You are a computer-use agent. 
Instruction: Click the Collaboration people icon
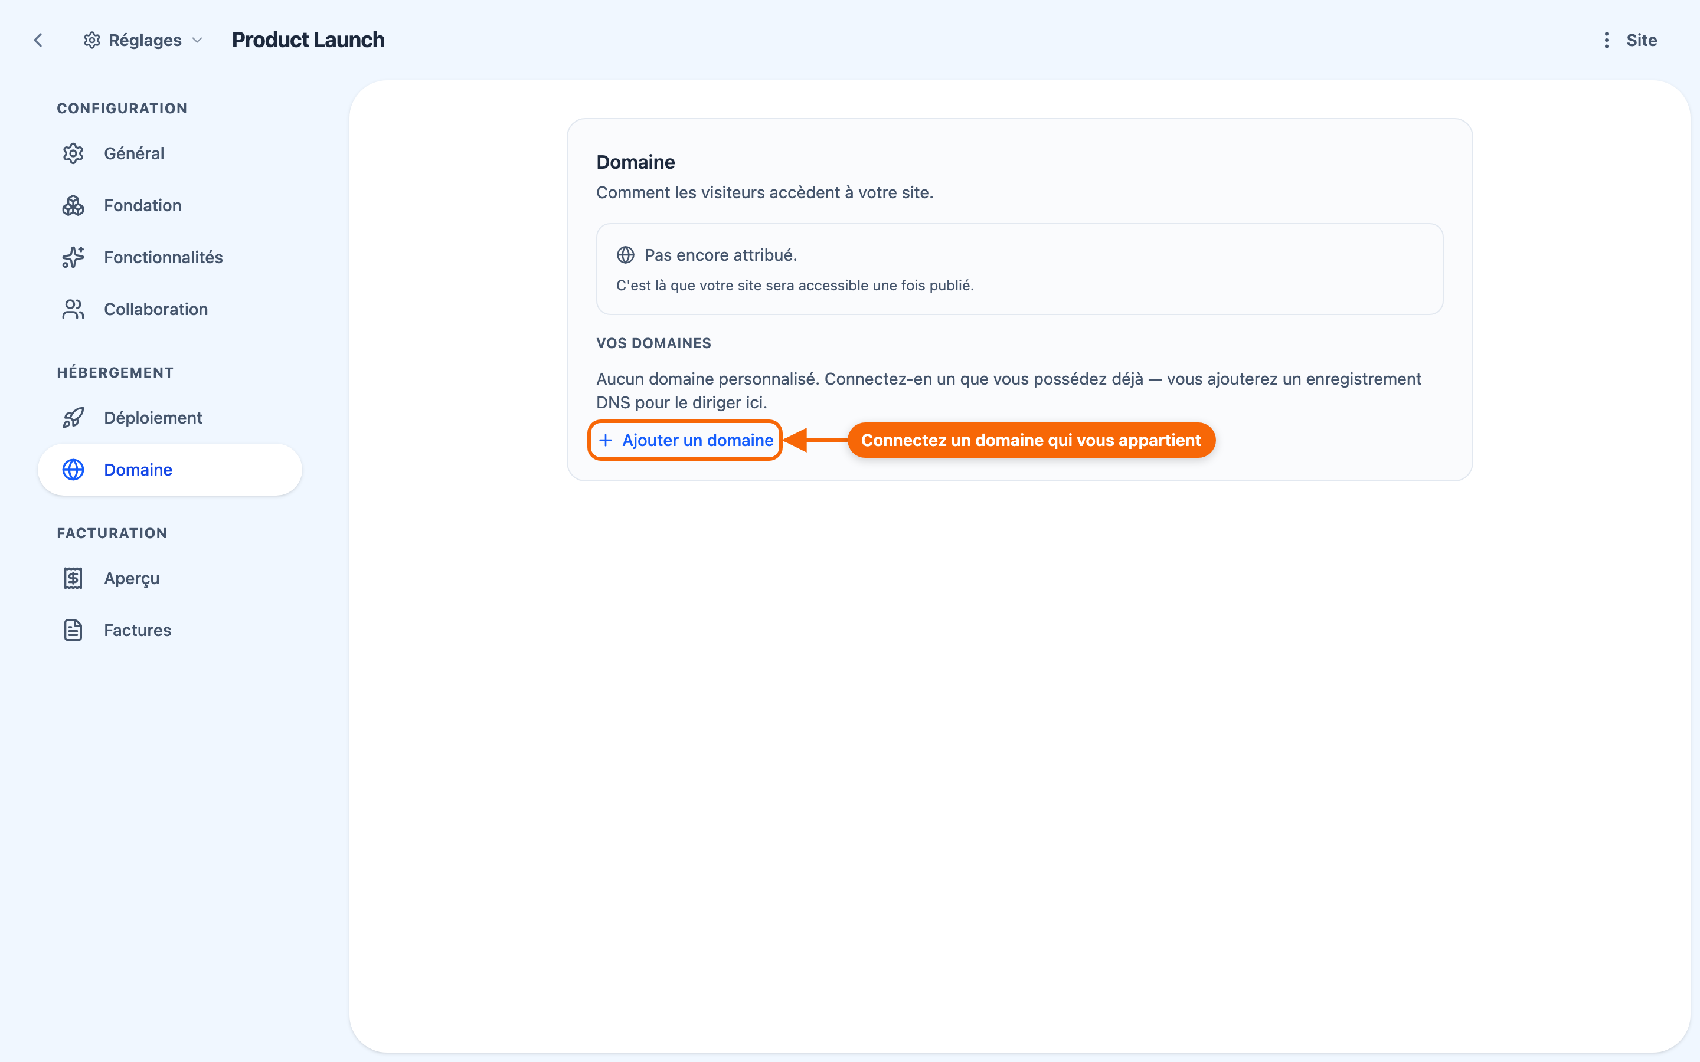[x=73, y=309]
